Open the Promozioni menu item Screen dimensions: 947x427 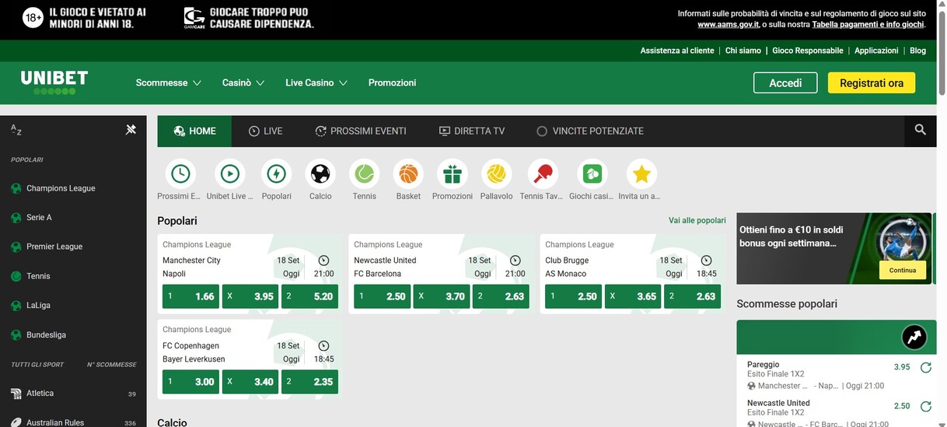(x=392, y=82)
